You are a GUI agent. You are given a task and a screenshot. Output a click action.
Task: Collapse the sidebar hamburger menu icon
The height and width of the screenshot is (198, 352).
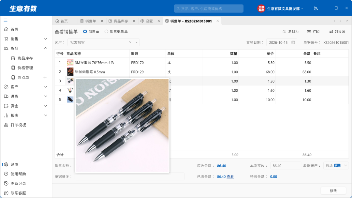coord(6,20)
